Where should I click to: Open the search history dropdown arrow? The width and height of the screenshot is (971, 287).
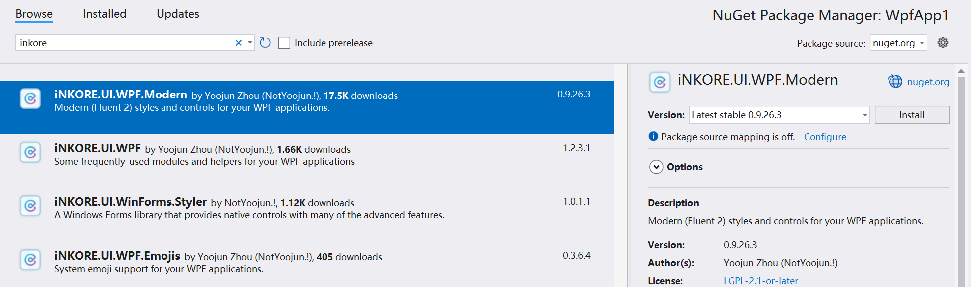[x=250, y=43]
